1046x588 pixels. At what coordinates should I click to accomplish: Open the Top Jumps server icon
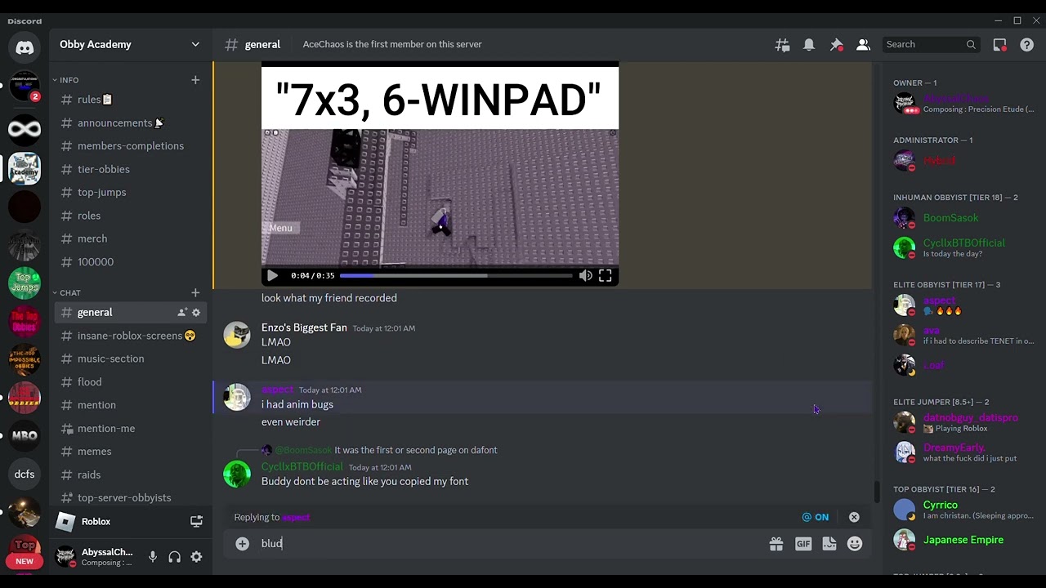25,283
